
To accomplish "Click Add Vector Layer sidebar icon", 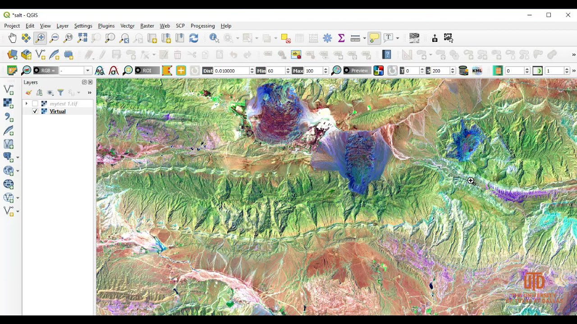I will (x=9, y=90).
